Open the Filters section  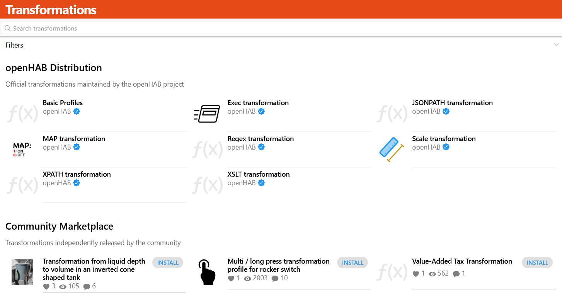tap(14, 45)
